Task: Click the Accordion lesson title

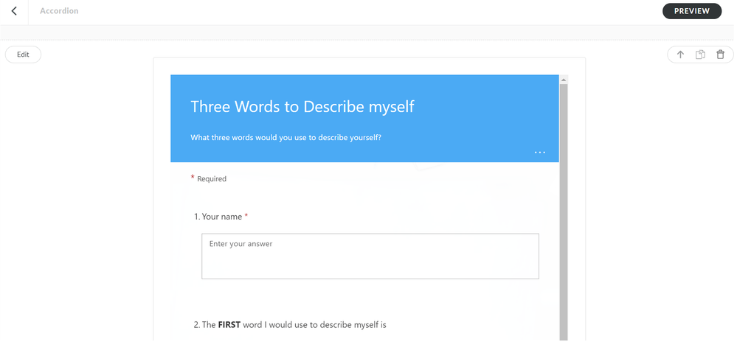Action: (59, 11)
